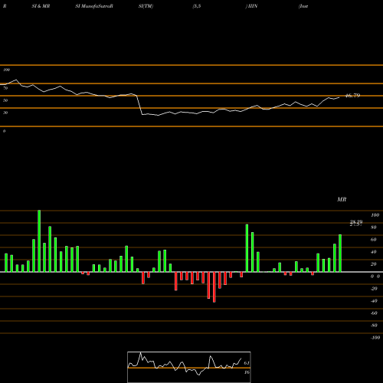This screenshot has height=383, width=383.
Task: Click the 30 label on the RSI axis
Action: click(x=5, y=113)
